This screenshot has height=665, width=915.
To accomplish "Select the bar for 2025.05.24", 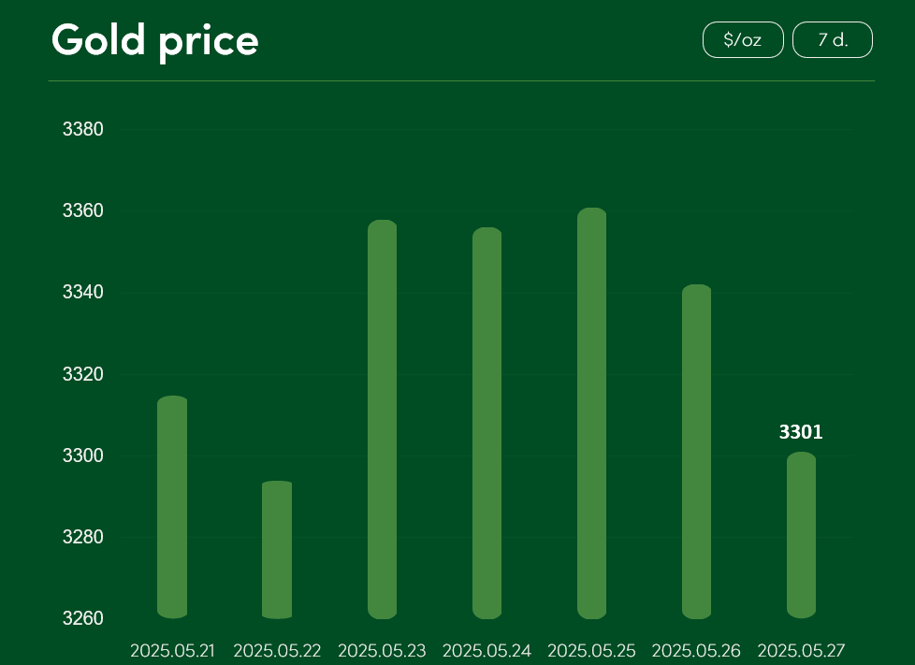I will [487, 423].
